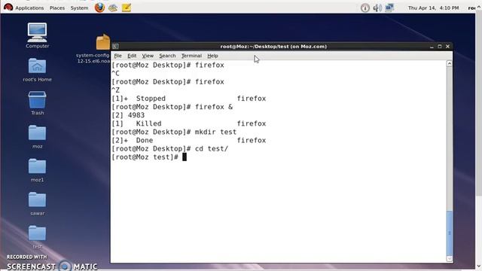This screenshot has width=482, height=271.
Task: Open the volume control icon
Action: pos(377,8)
